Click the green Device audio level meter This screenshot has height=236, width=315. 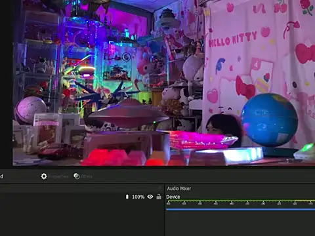click(240, 201)
